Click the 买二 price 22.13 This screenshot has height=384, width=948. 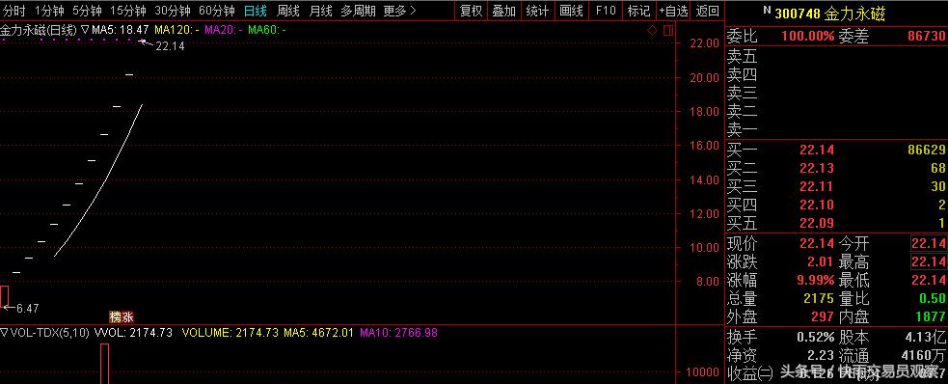(x=816, y=168)
